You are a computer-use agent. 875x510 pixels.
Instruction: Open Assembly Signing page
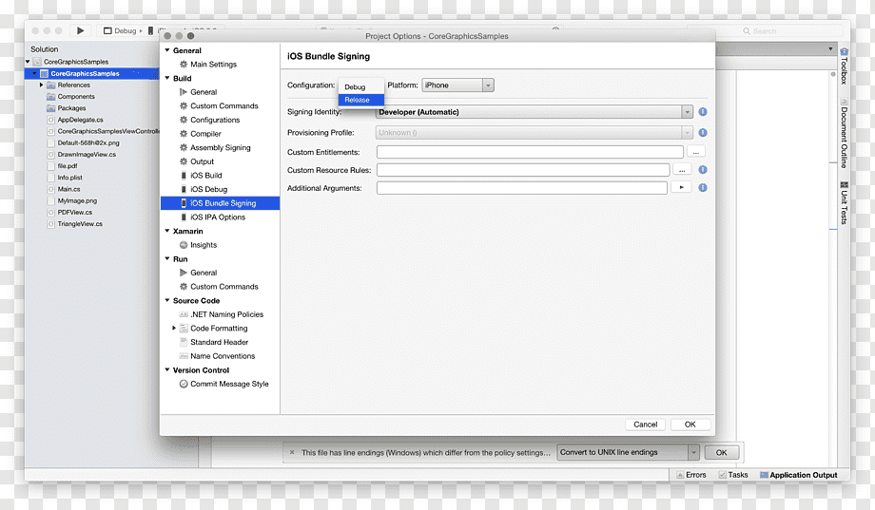(x=220, y=148)
